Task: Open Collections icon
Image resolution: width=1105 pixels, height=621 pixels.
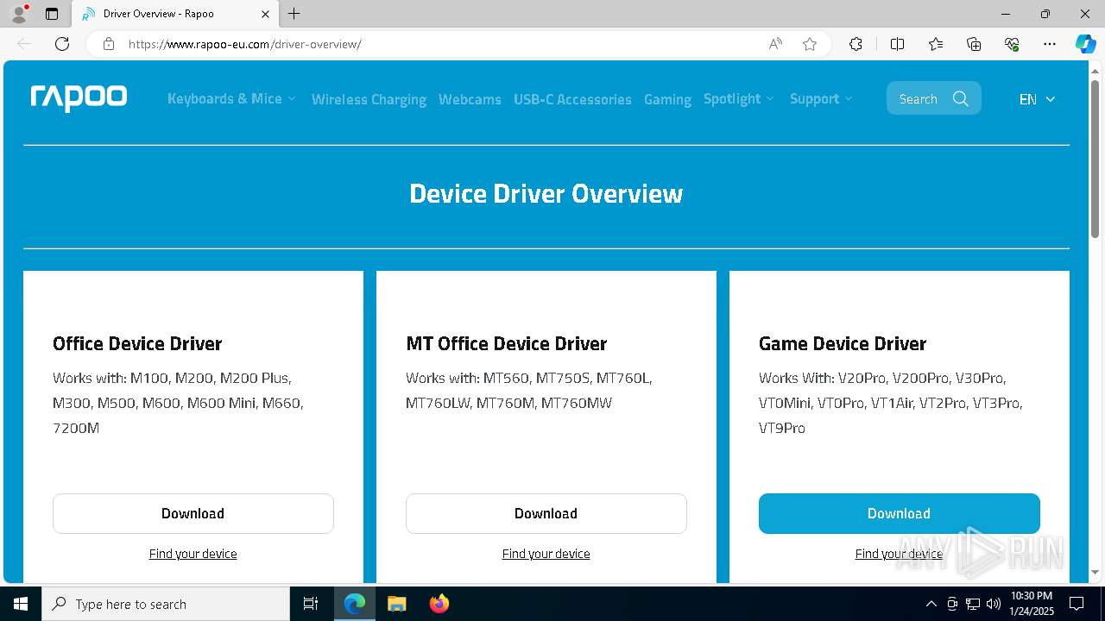Action: (974, 44)
